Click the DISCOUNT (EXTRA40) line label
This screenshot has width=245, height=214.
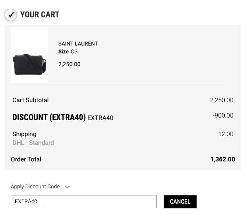pyautogui.click(x=49, y=117)
